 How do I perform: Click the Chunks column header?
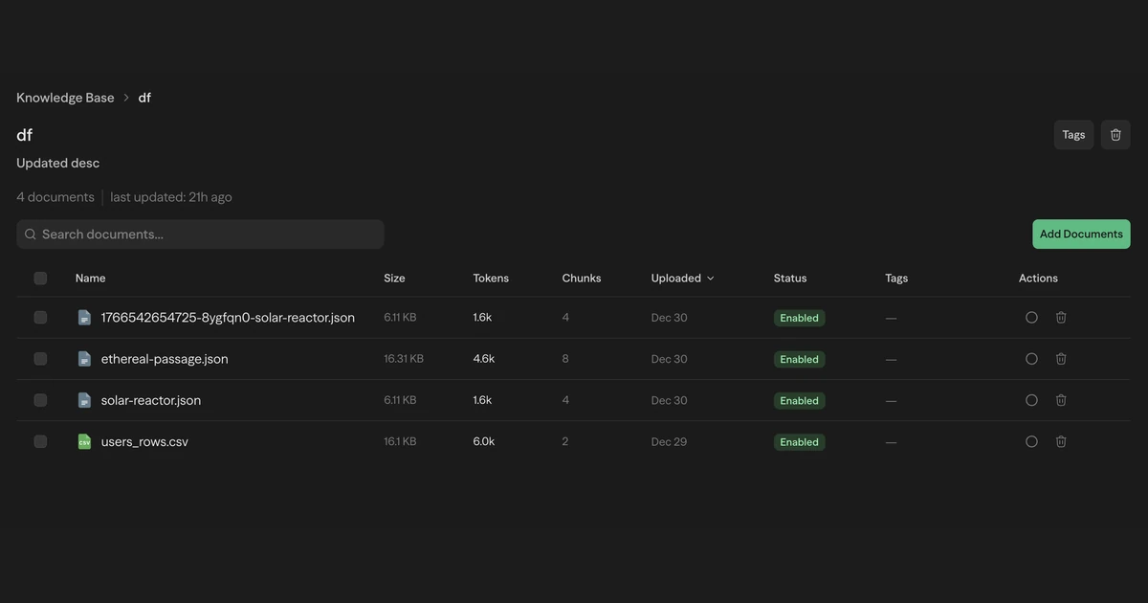pyautogui.click(x=582, y=279)
